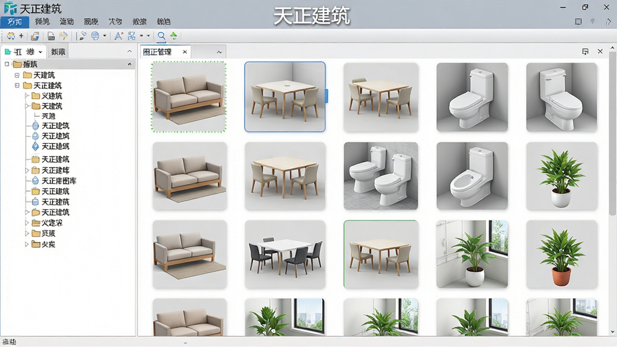Click the blue globe toolbar icon
Viewport: 617px width, 347px height.
click(x=95, y=36)
